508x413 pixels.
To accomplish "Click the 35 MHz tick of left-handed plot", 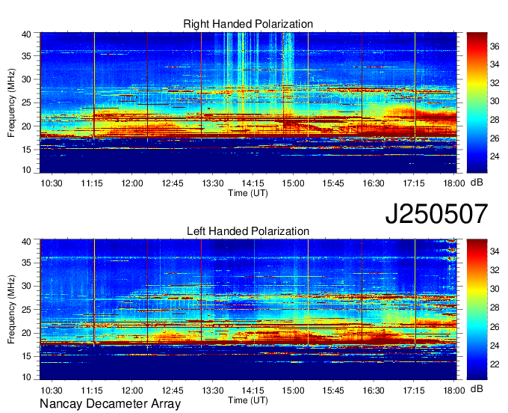I will [26, 263].
